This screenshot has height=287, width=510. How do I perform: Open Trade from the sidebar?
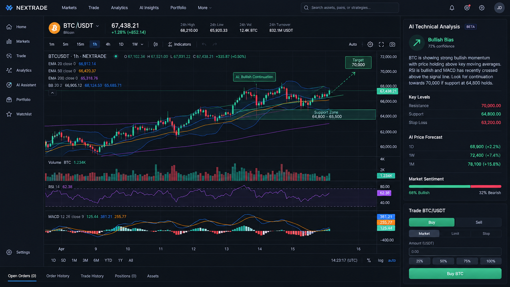tap(22, 56)
